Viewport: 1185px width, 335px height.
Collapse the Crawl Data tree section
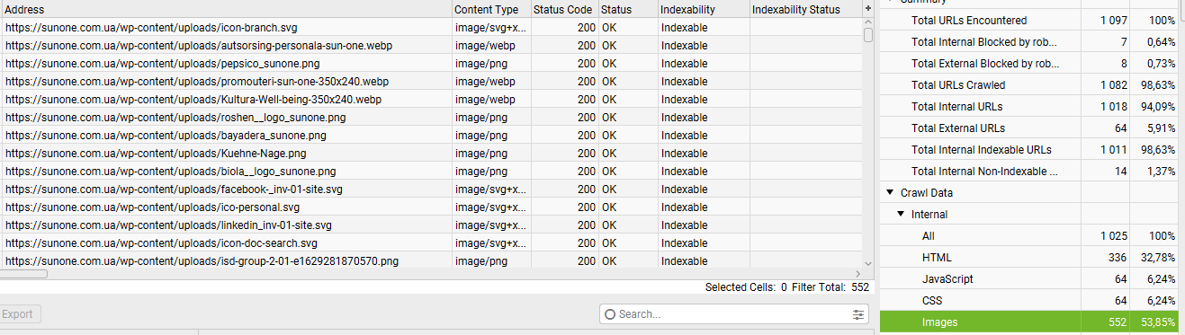click(890, 193)
